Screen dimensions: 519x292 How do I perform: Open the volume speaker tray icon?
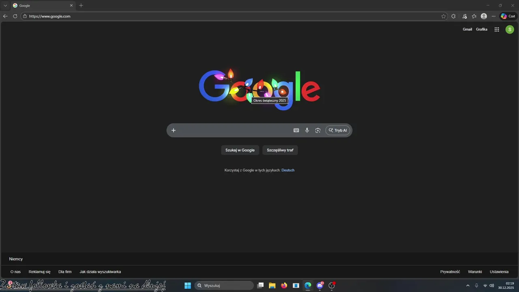click(x=492, y=286)
